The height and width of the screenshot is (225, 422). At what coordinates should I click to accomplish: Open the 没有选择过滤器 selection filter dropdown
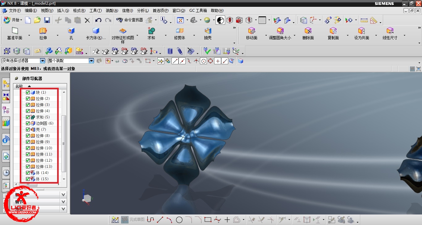coord(43,61)
